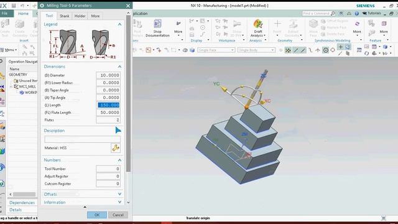Click the Description text field
The image size is (398, 224).
83,139
